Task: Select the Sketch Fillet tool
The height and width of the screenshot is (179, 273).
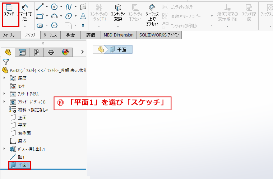Action: click(x=68, y=25)
